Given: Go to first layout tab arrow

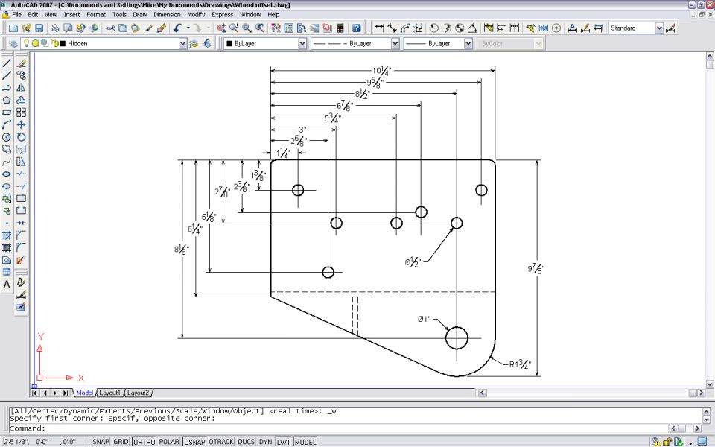Looking at the screenshot, I should point(35,393).
